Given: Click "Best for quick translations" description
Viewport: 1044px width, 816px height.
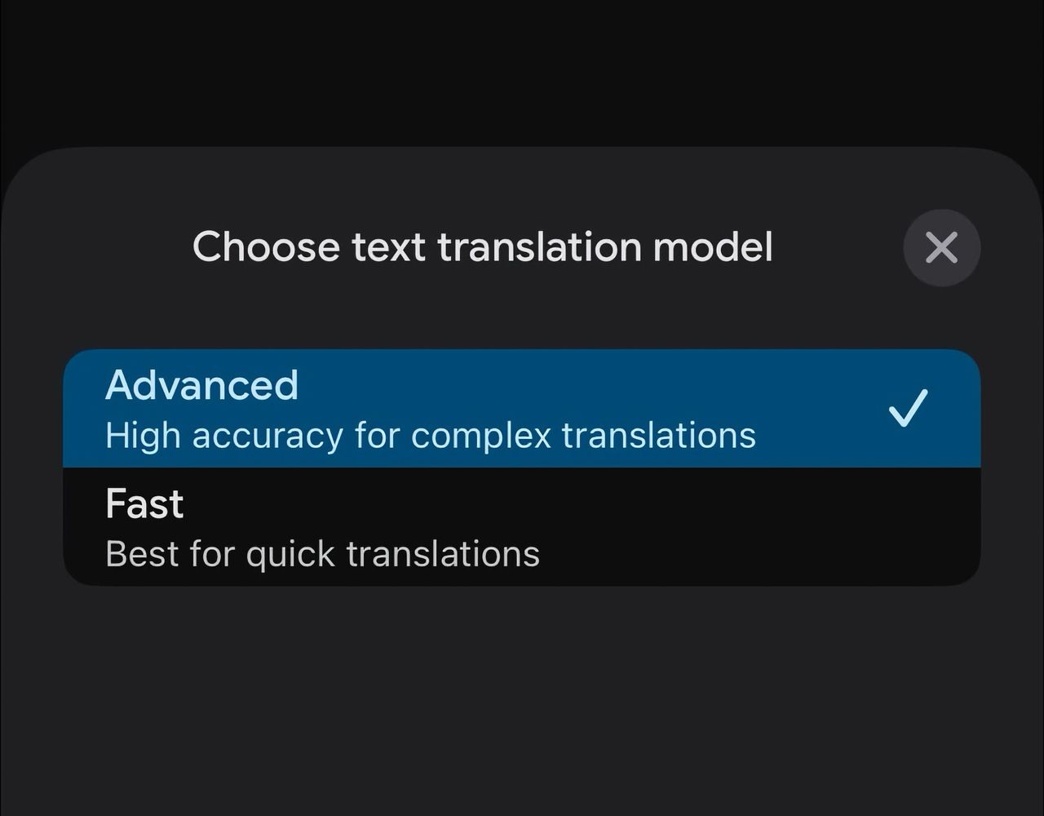Looking at the screenshot, I should (x=322, y=554).
